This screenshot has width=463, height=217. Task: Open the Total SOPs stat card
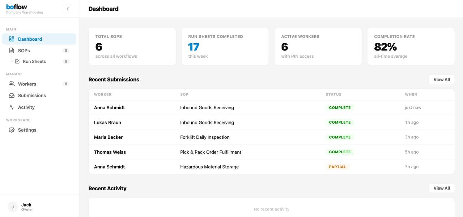click(x=132, y=46)
